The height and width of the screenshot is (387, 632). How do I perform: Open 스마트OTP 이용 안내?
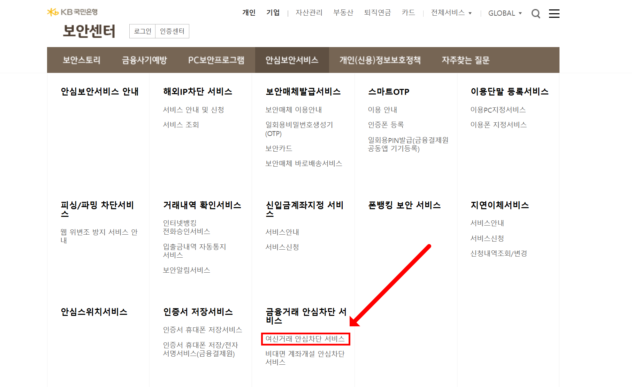point(382,109)
